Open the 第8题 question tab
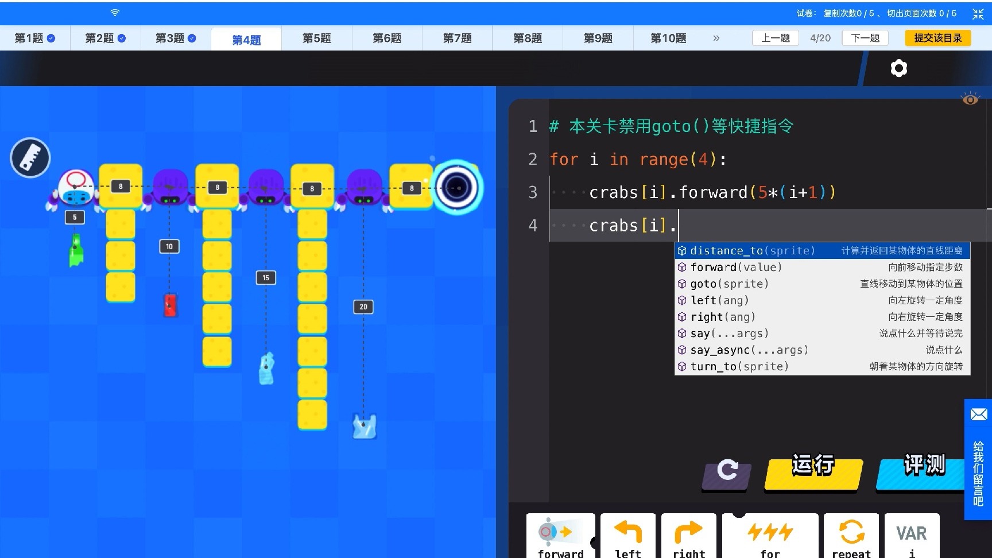 pyautogui.click(x=528, y=38)
